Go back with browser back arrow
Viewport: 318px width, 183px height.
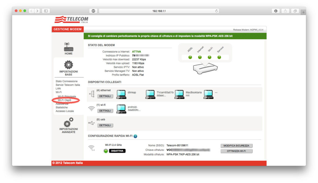click(31, 11)
